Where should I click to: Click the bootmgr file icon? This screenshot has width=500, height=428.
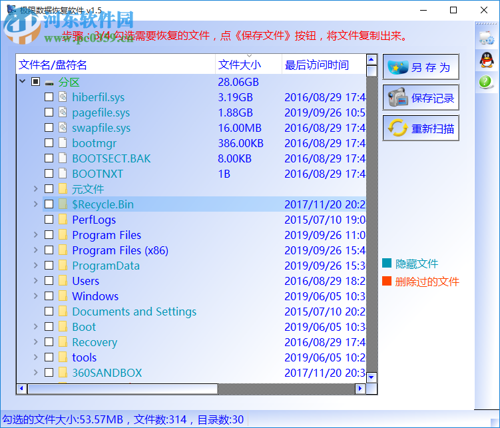click(x=63, y=142)
